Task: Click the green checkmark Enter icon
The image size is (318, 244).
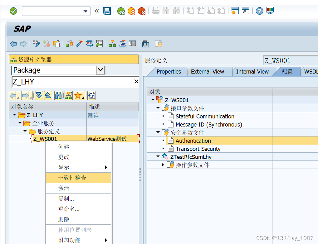Action: click(x=13, y=11)
